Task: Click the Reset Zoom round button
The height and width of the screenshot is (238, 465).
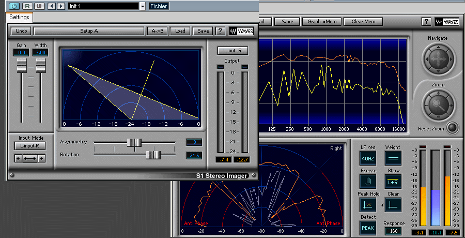Action: click(x=453, y=128)
